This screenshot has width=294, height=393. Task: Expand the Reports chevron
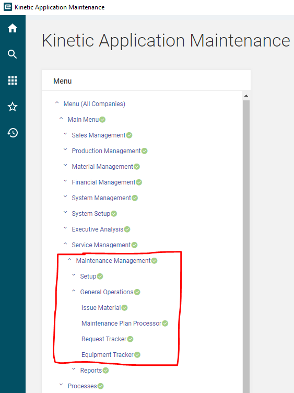tap(74, 369)
